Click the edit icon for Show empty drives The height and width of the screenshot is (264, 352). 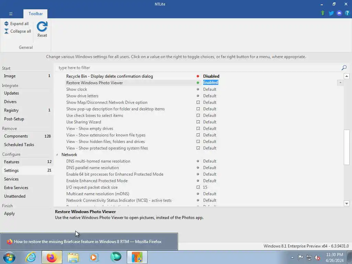pos(198,129)
